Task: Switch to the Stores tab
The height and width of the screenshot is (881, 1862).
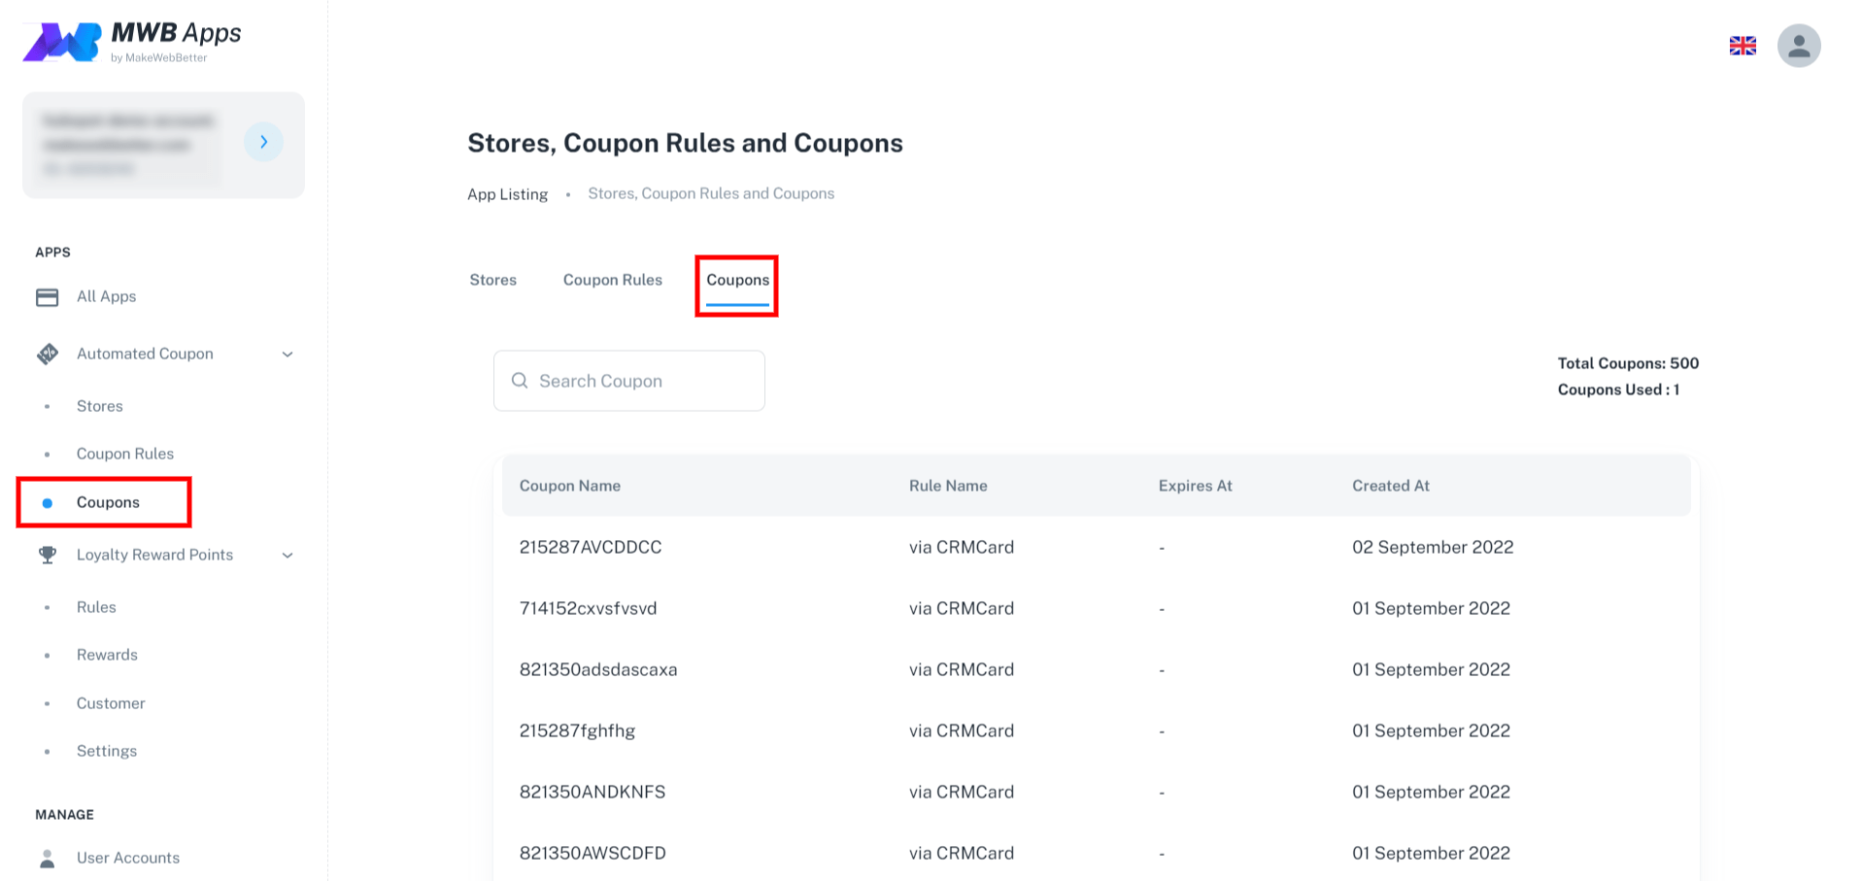Action: [492, 280]
